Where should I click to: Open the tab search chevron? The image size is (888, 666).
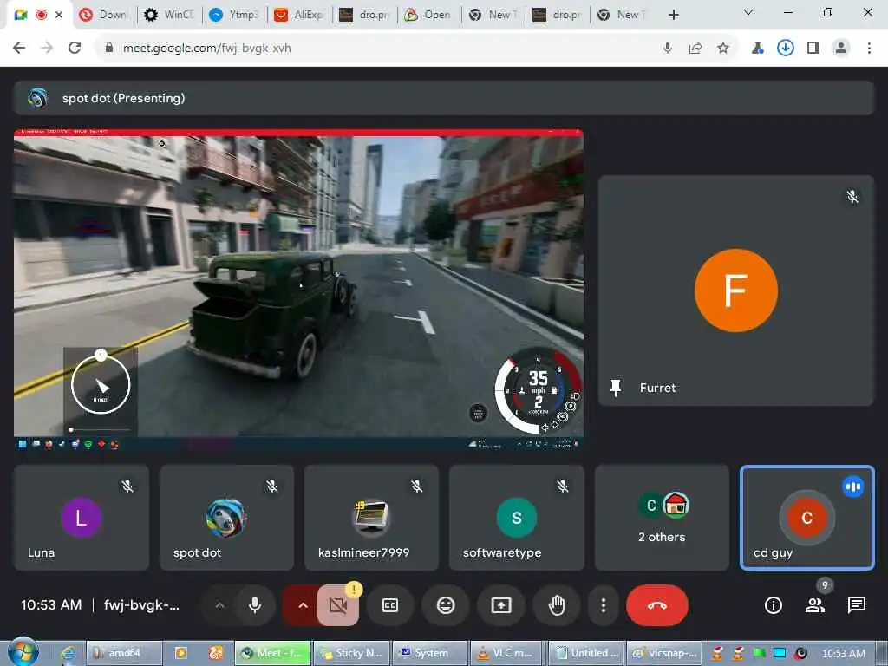click(748, 12)
